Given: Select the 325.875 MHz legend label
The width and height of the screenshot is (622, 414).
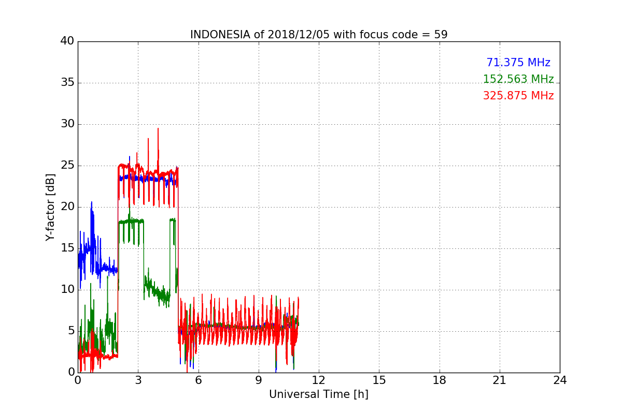Looking at the screenshot, I should (518, 96).
